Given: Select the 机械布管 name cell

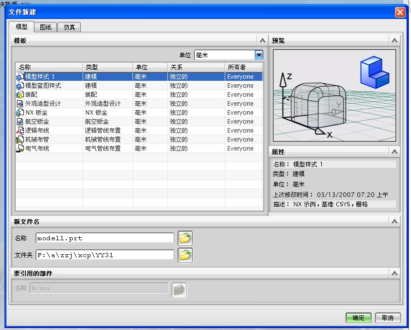Looking at the screenshot, I should (x=37, y=139).
